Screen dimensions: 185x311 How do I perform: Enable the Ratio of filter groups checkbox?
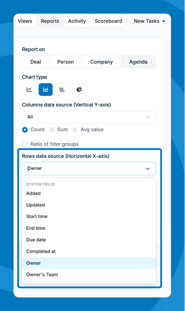coord(25,144)
